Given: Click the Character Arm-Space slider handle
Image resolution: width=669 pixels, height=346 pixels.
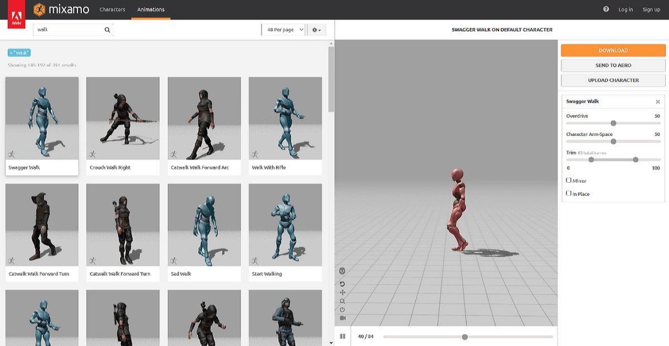Looking at the screenshot, I should coord(613,142).
